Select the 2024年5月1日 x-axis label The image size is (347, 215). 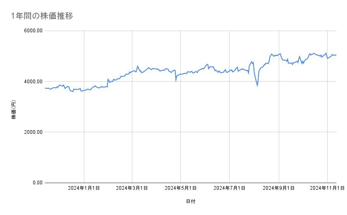click(x=181, y=188)
